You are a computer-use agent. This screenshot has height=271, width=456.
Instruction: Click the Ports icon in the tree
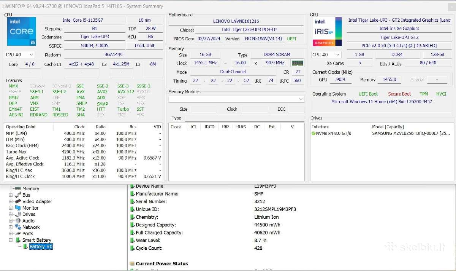18,233
